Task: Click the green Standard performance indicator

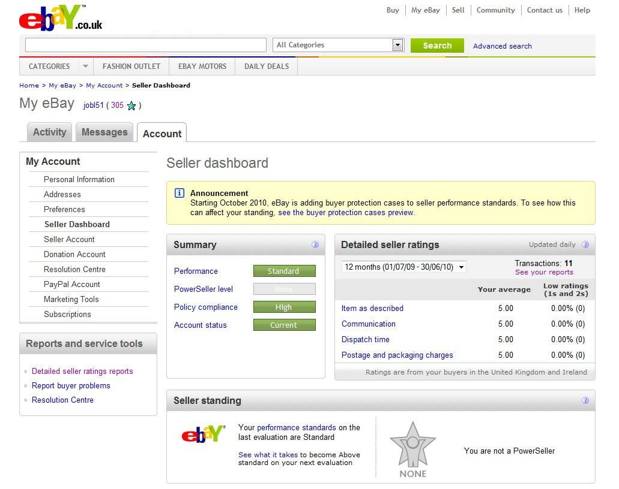Action: [283, 271]
